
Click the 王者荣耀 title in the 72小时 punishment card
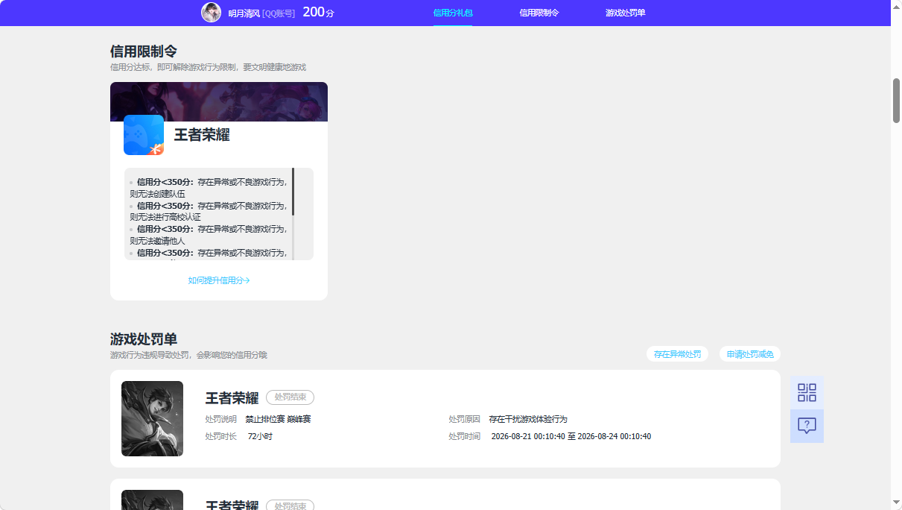(x=232, y=398)
